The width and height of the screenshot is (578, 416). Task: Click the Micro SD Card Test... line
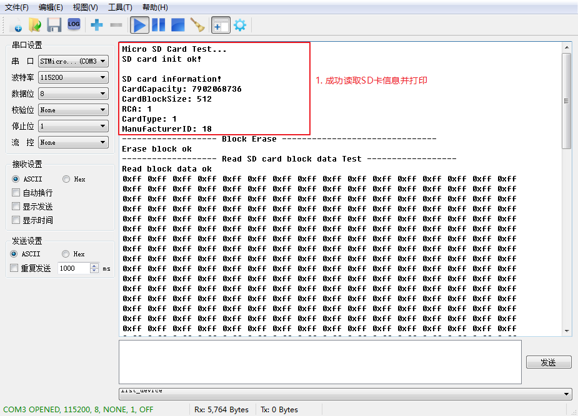(x=174, y=49)
